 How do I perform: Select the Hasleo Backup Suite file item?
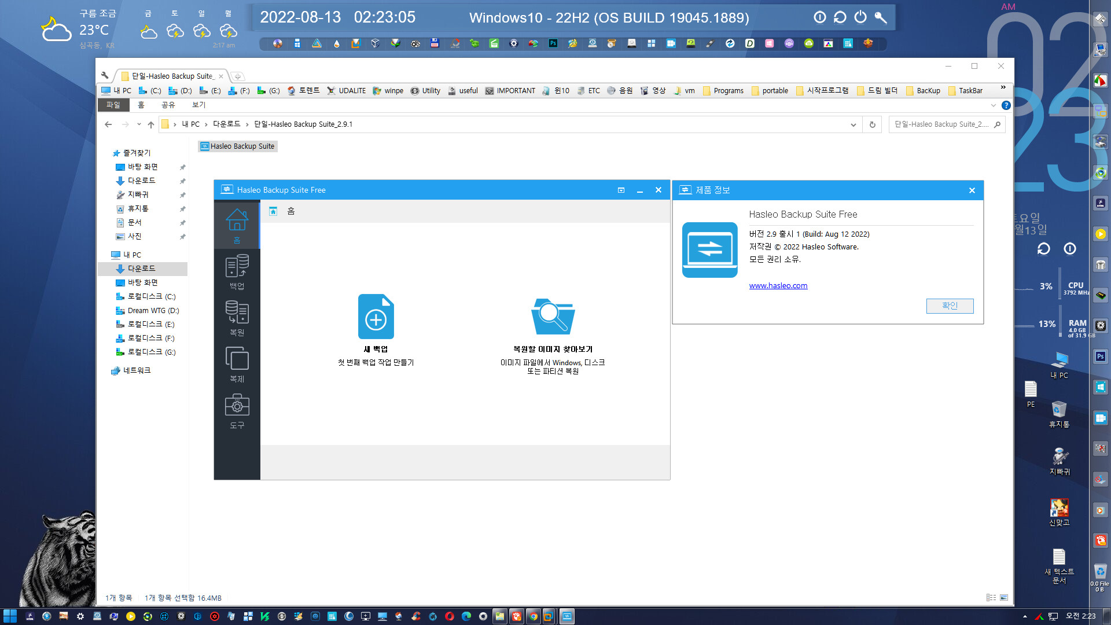coord(237,146)
